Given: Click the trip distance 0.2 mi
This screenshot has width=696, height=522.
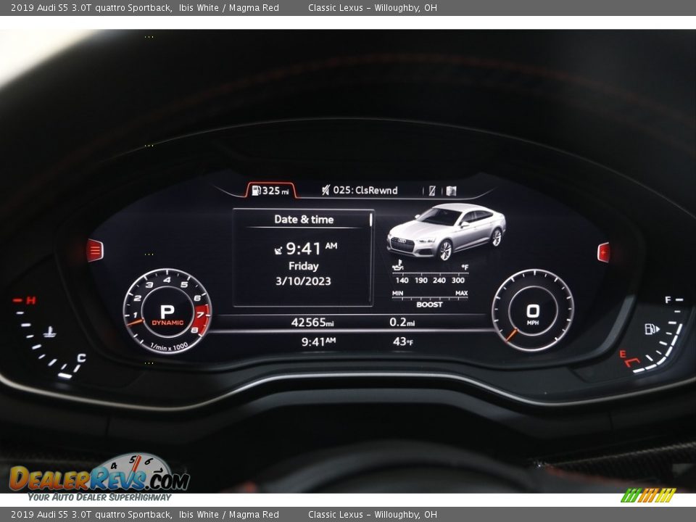Looking at the screenshot, I should (x=402, y=322).
